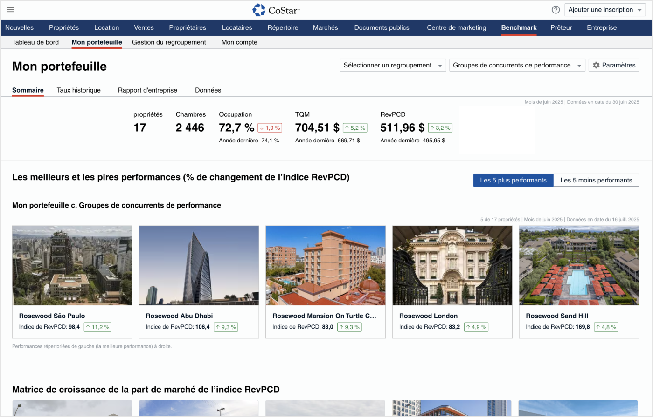Viewport: 653px width, 417px height.
Task: Open the hamburger menu icon
Action: point(10,10)
